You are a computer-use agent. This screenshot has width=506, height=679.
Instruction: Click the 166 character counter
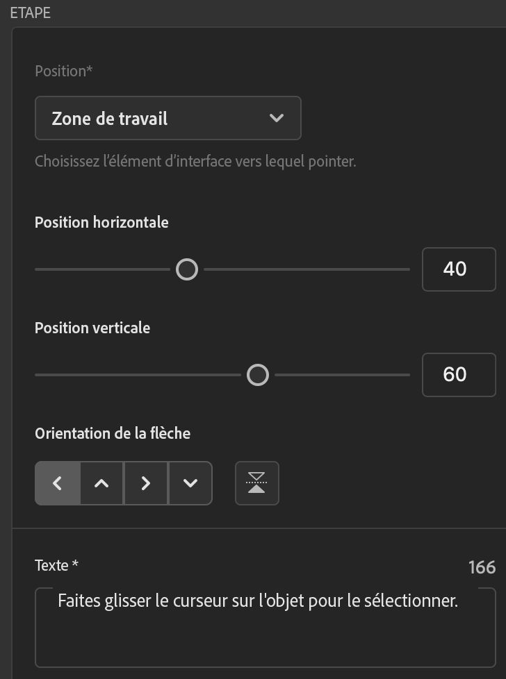[482, 567]
